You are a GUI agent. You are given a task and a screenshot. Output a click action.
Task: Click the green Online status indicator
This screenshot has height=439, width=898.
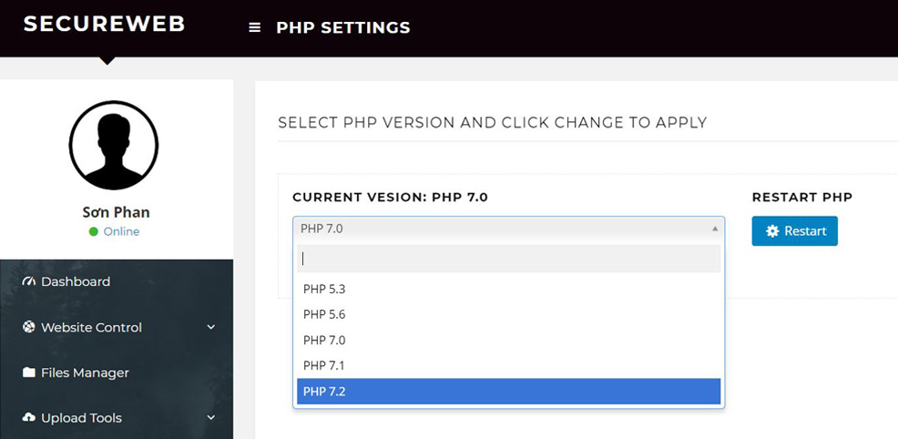[x=93, y=232]
